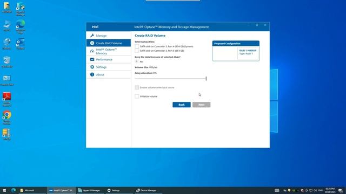Click ENG language indicator in tray
346x194 pixels.
click(321, 190)
